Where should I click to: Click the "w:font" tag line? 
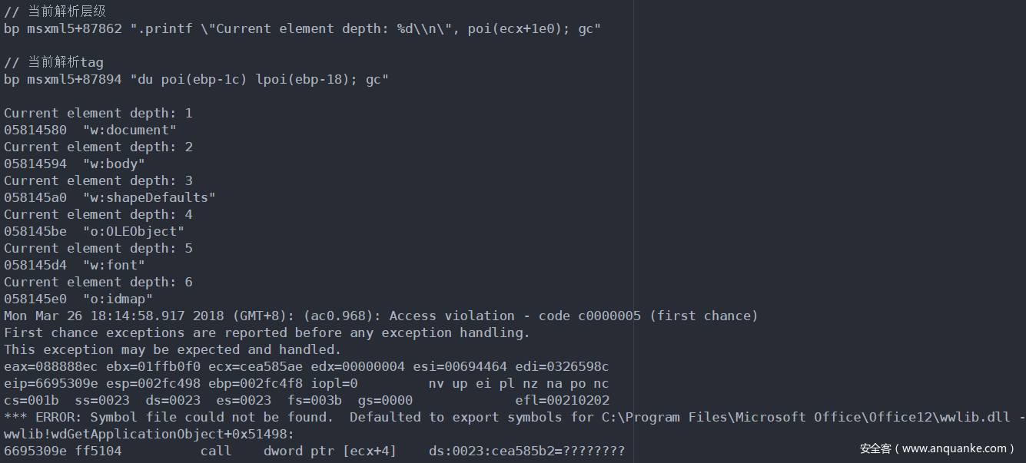[75, 265]
